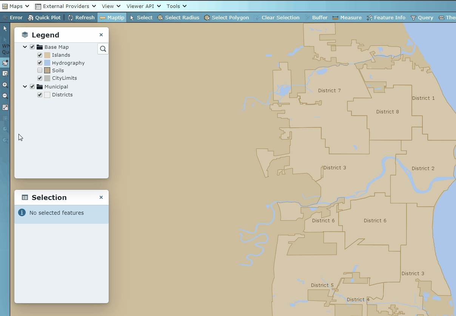The width and height of the screenshot is (456, 316).
Task: Enable the Soils layer checkbox
Action: 40,70
